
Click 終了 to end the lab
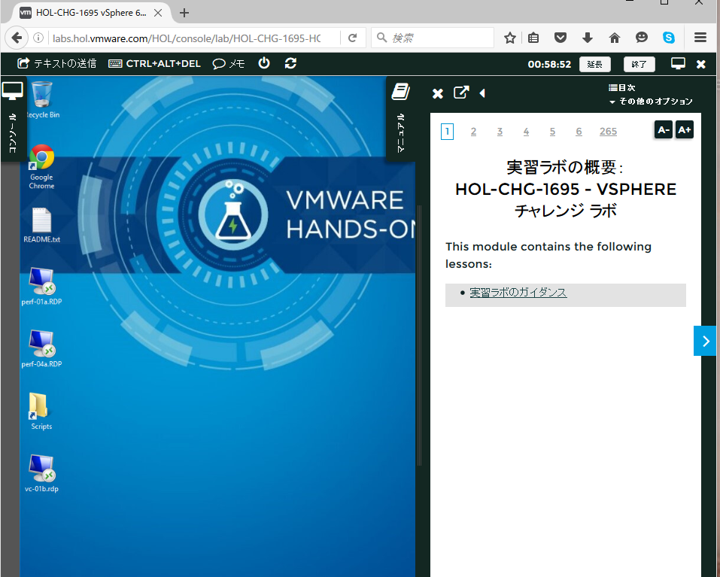coord(639,64)
